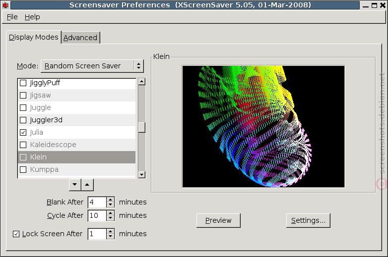Select the Kumppa list entry
This screenshot has width=388, height=257.
tap(77, 170)
